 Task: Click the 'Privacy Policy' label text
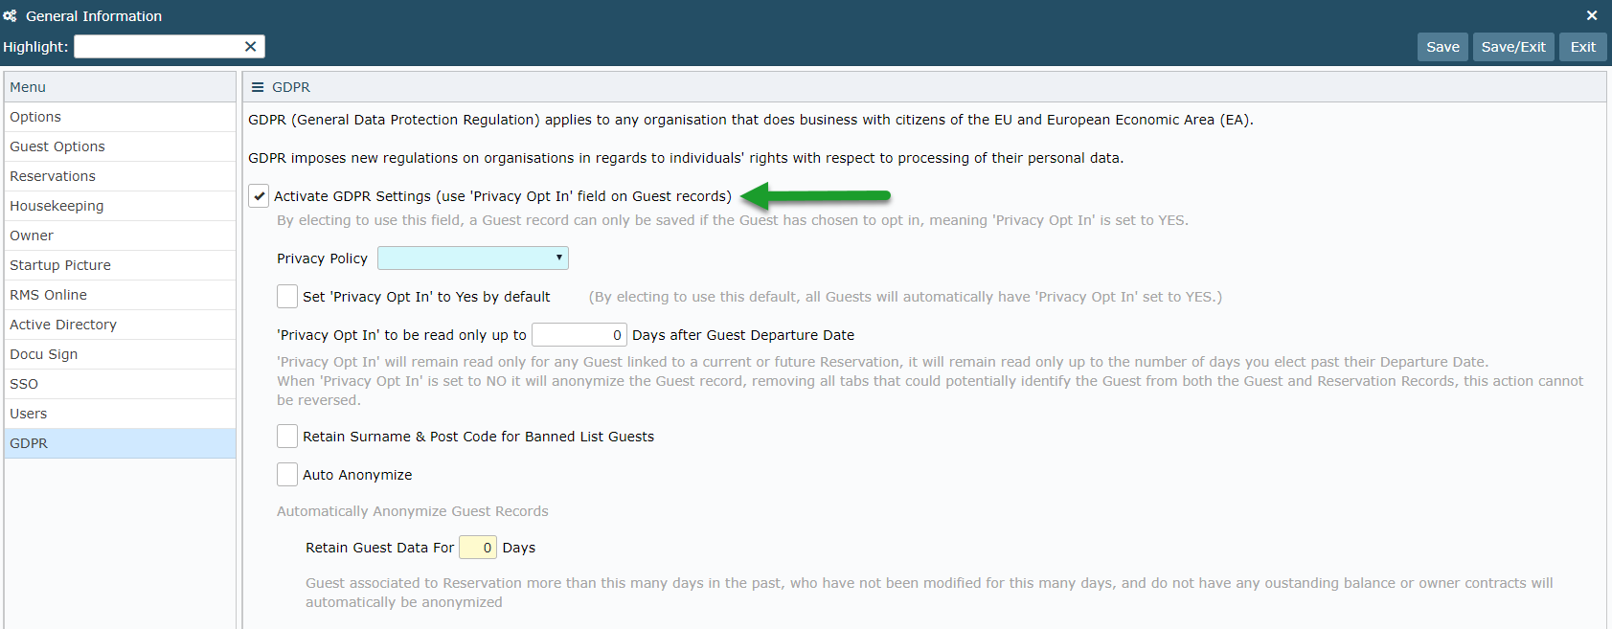322,258
